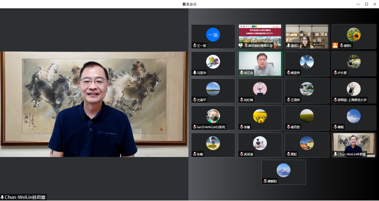Click the 腾讯会议 window title text
Viewport: 379px width, 201px height.
[189, 4]
